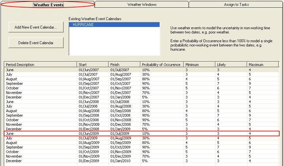Select HURRICANE in the calendar list

[x=114, y=25]
